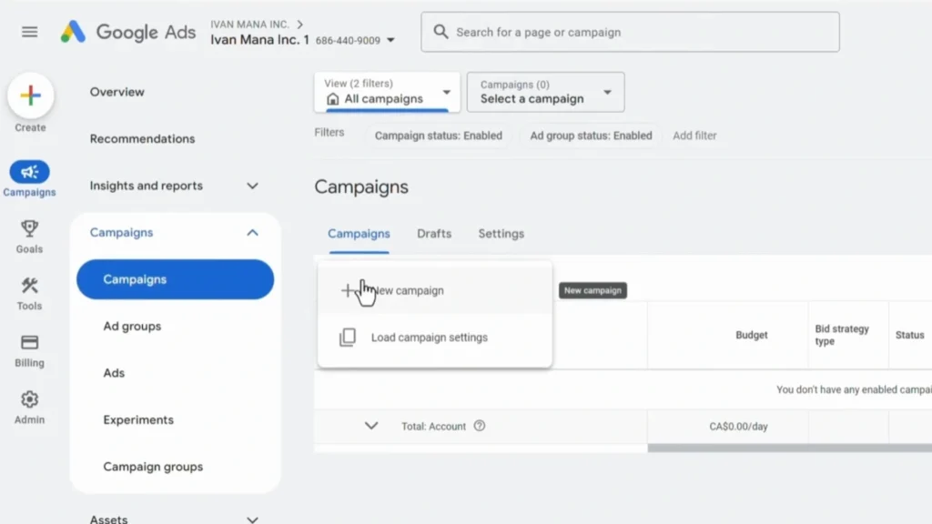The image size is (932, 524).
Task: Open Billing card icon
Action: point(29,343)
